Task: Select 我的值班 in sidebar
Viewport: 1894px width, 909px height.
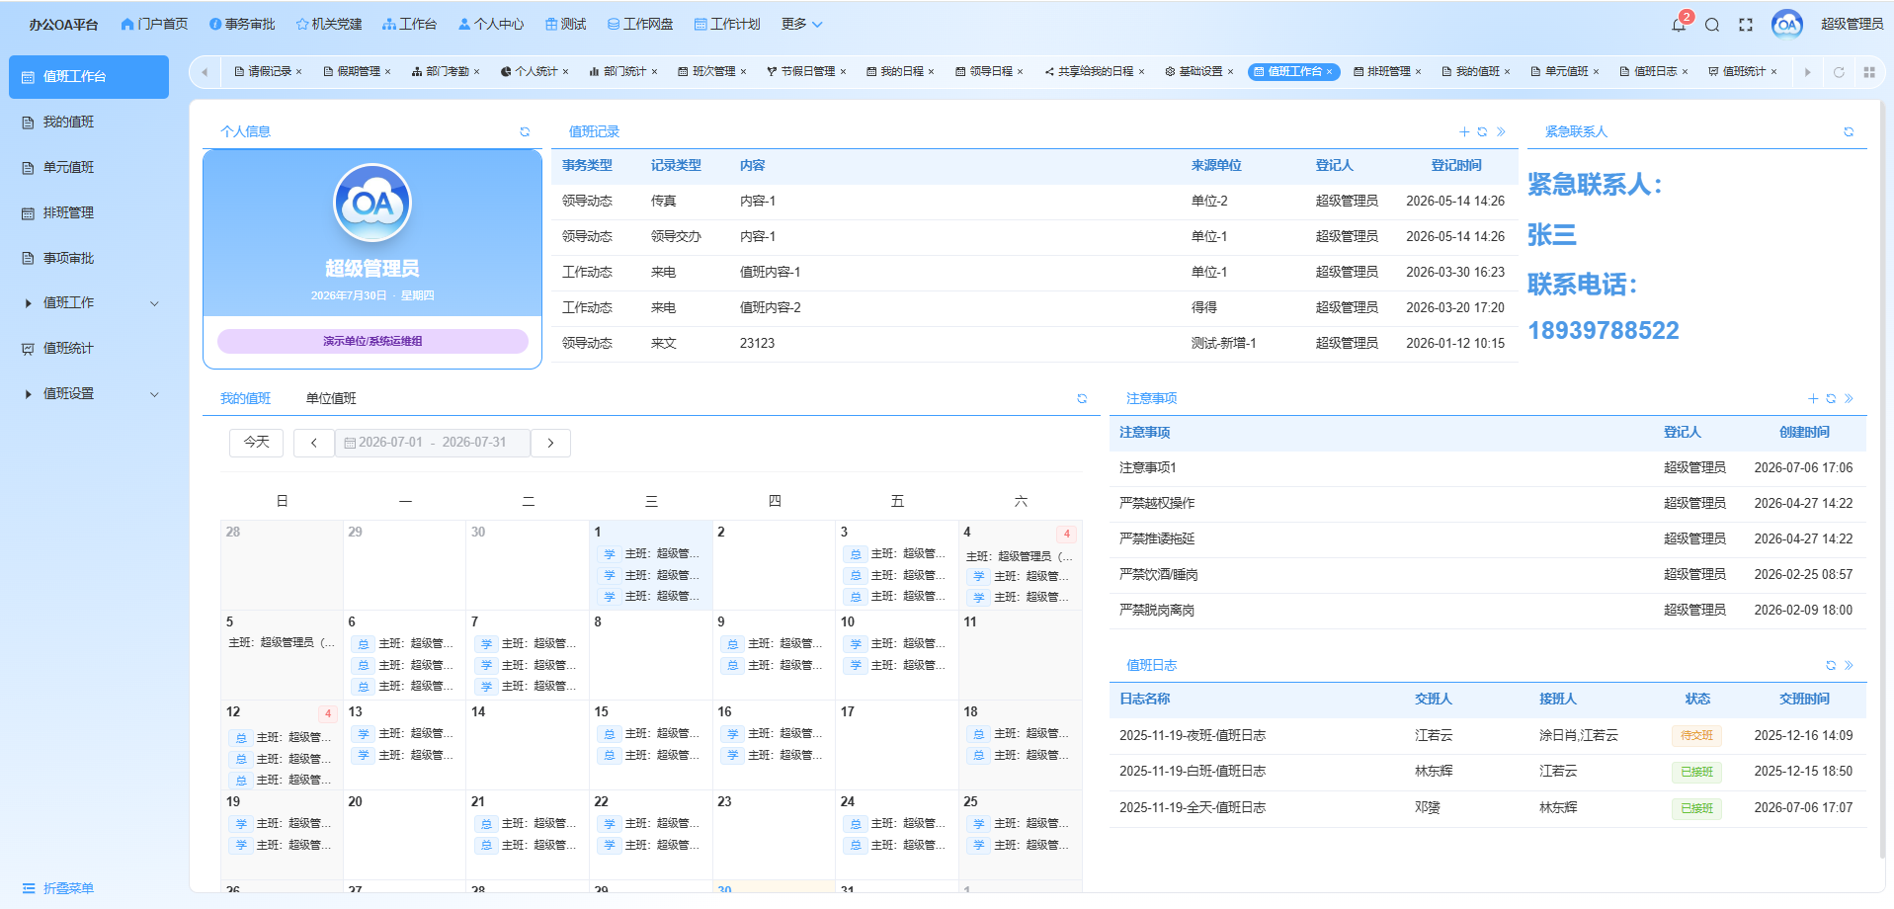Action: click(x=89, y=123)
